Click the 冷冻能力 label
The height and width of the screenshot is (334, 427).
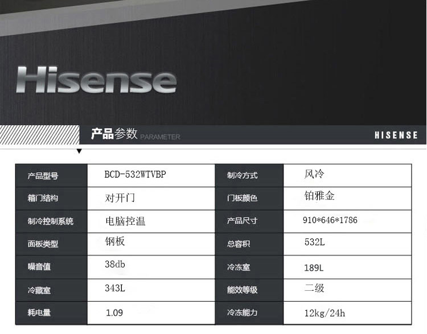pos(242,312)
